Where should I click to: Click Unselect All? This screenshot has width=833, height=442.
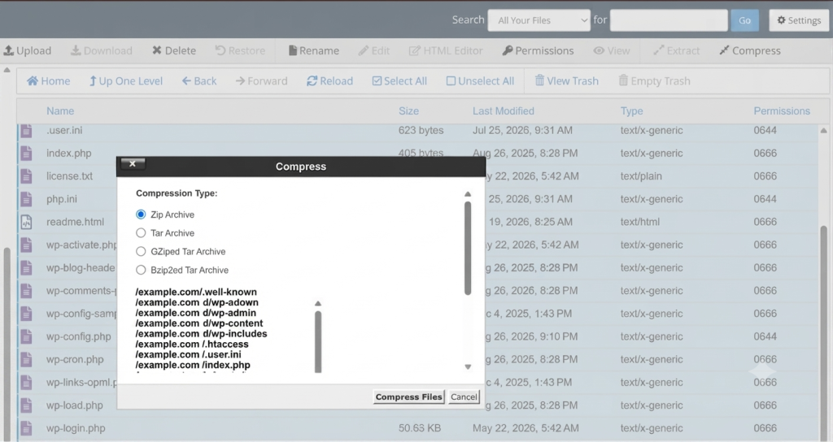480,80
